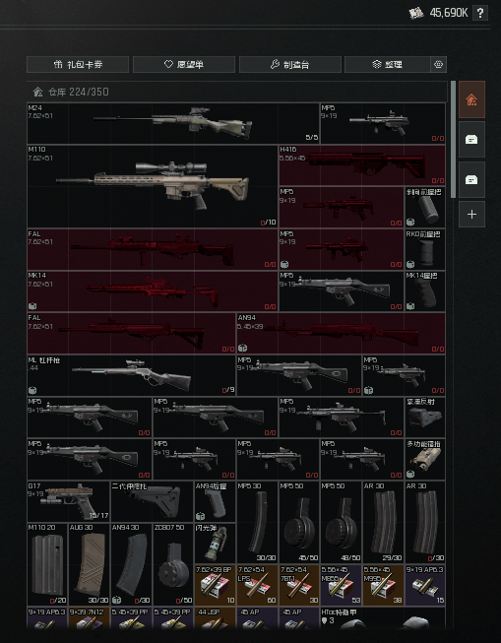
Task: Click the settings gear beside 整理 button
Action: 438,64
